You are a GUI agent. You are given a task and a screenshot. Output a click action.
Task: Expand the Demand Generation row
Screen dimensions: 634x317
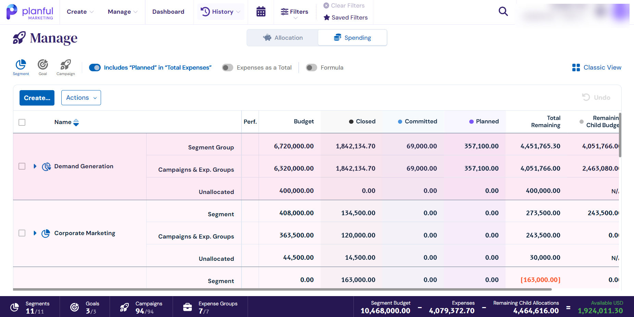pos(35,166)
